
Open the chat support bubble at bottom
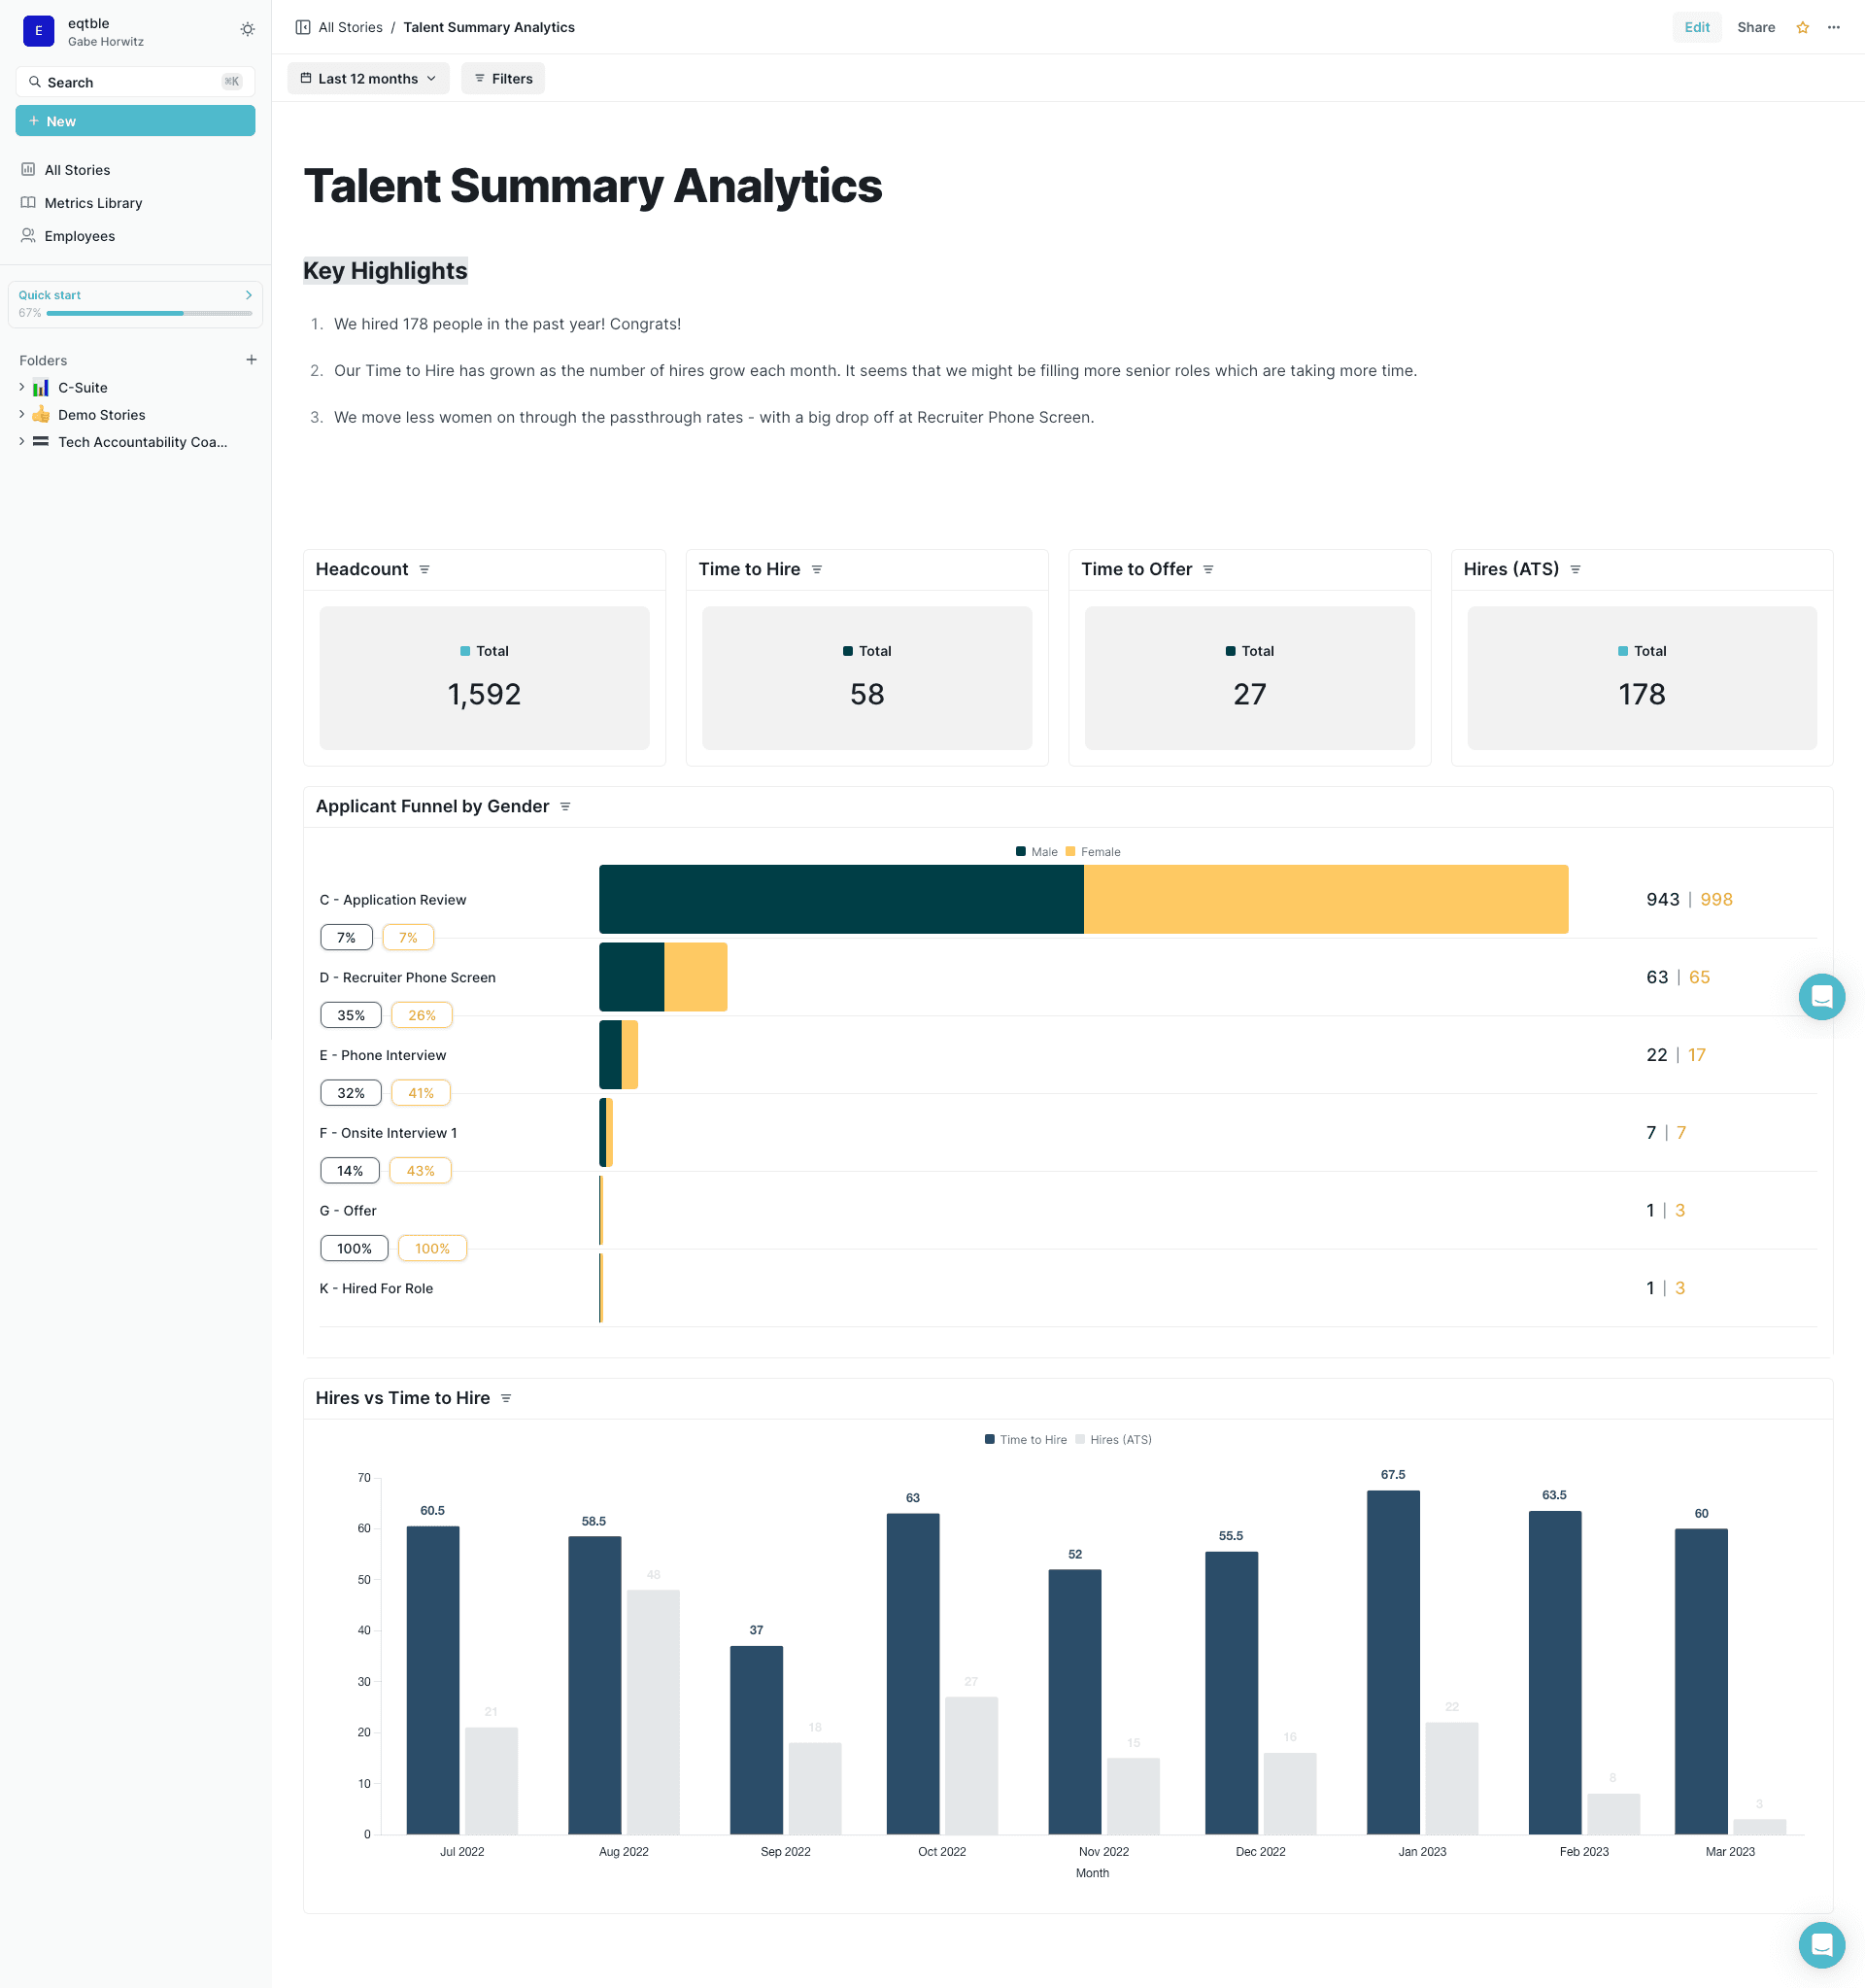1821,1945
